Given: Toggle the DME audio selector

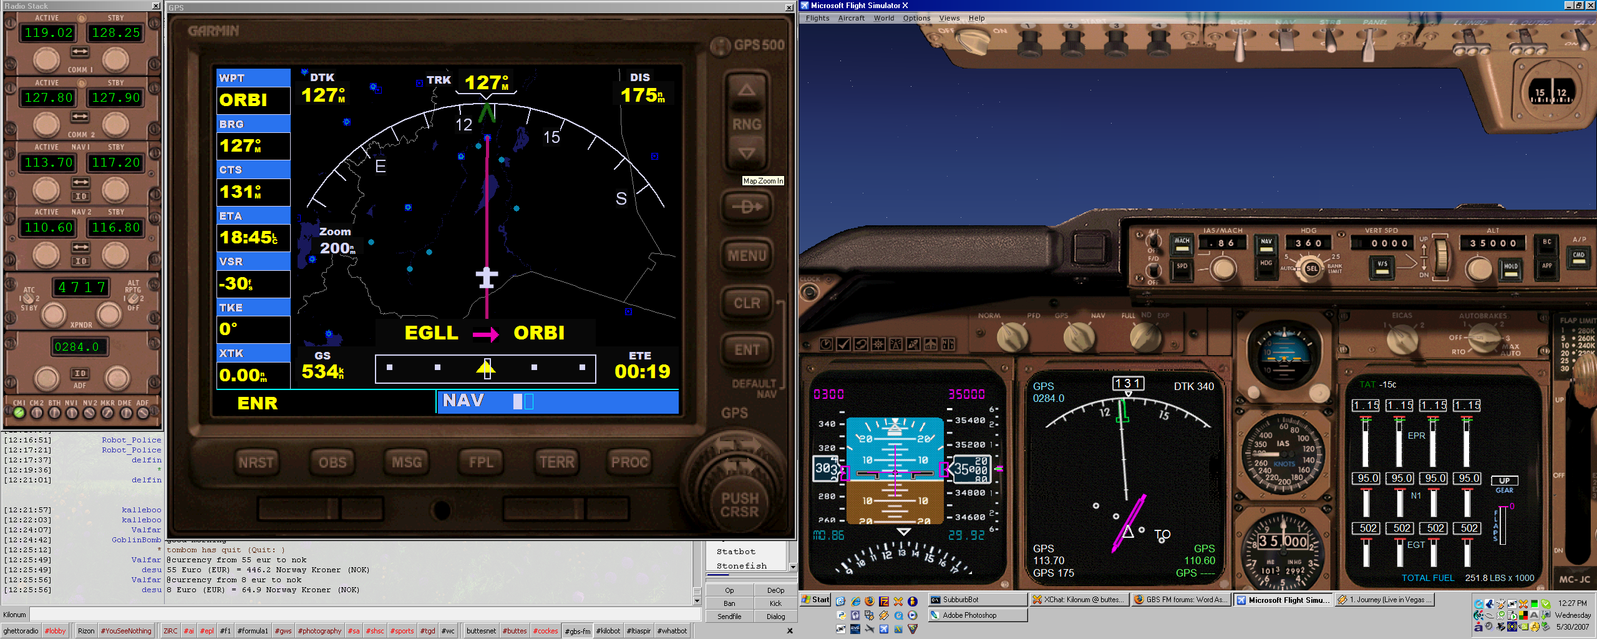Looking at the screenshot, I should 125,412.
